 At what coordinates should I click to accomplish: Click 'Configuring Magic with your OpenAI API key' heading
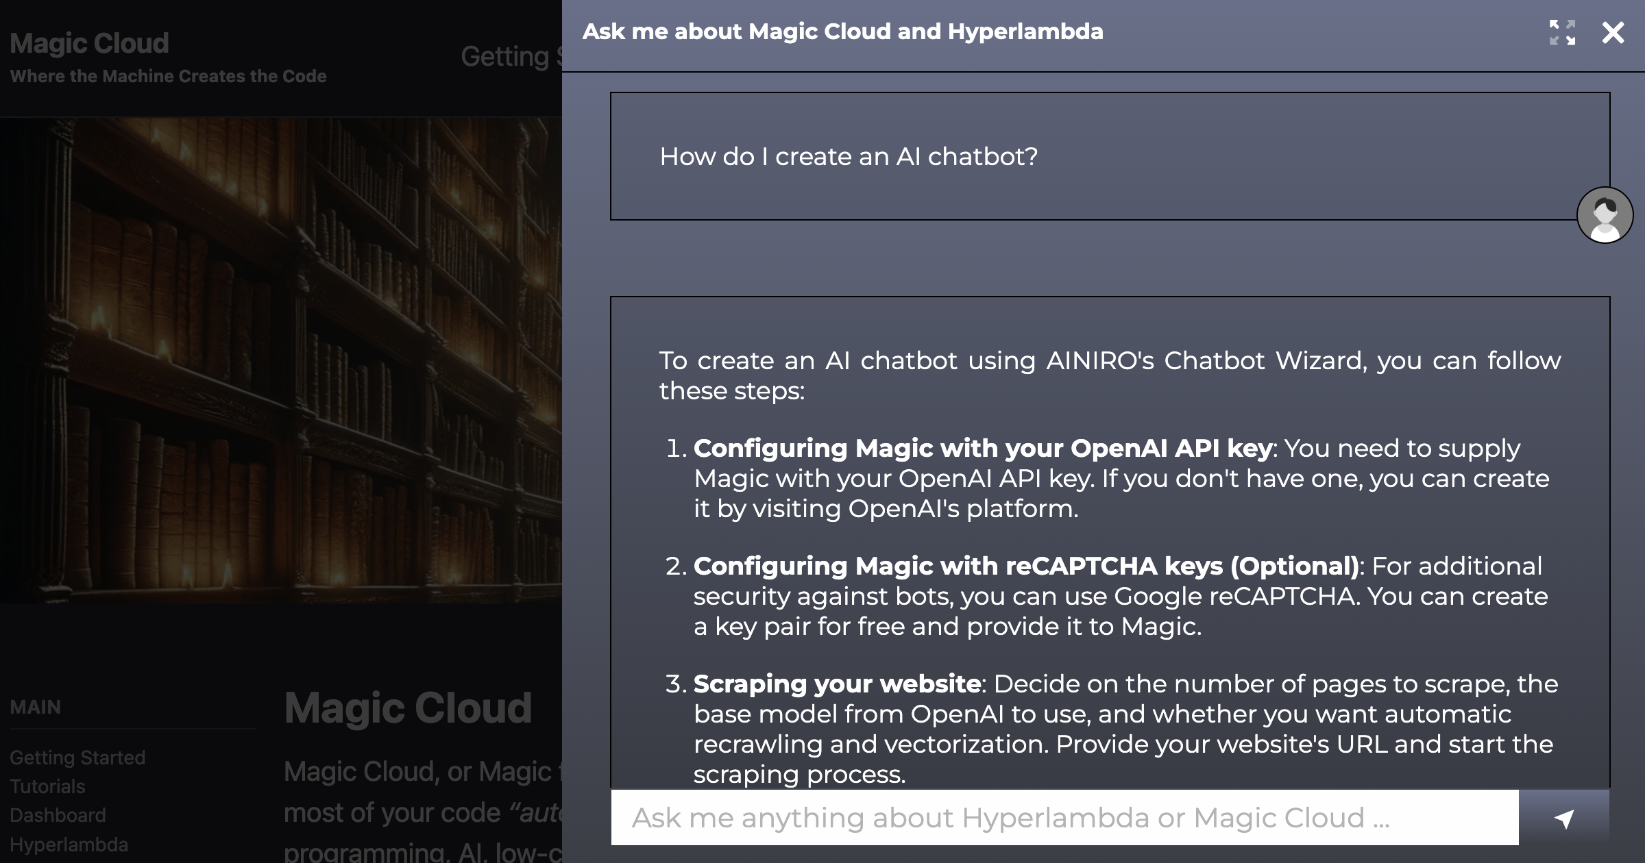click(x=983, y=449)
